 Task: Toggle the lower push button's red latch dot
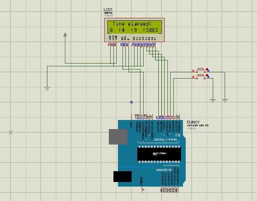(207, 75)
